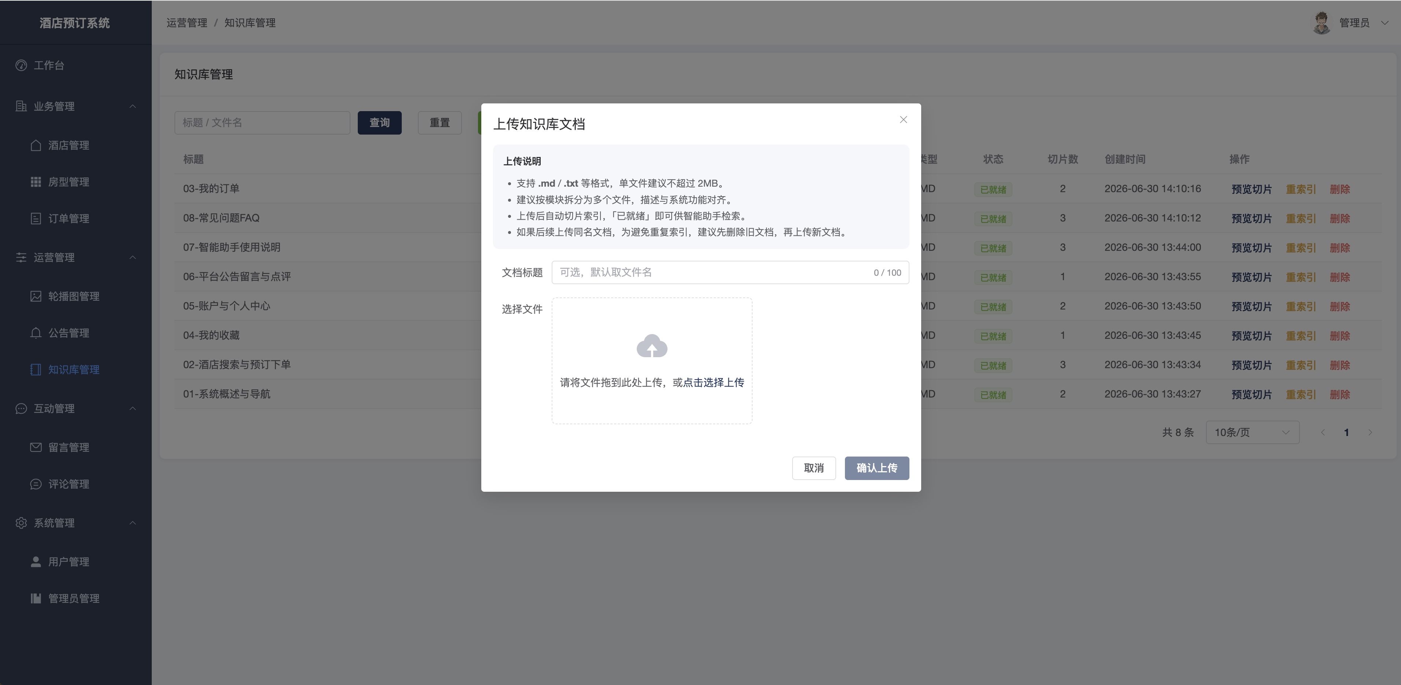Click the file drag-and-drop upload area
The height and width of the screenshot is (685, 1401).
652,361
